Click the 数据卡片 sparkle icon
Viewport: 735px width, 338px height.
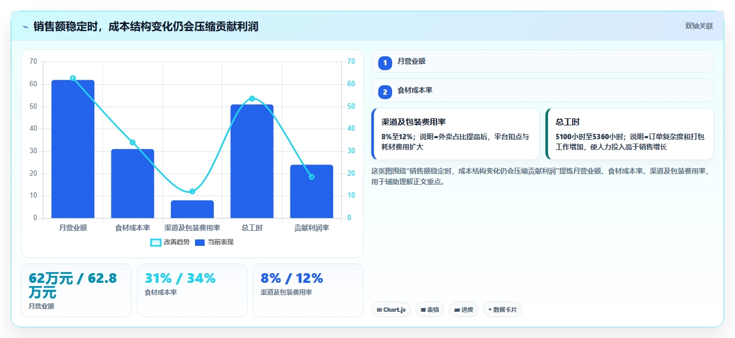coord(490,310)
